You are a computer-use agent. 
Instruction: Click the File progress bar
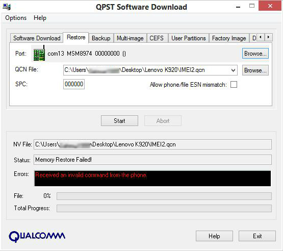164,196
